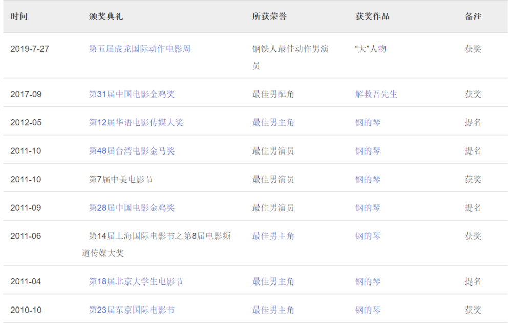Click 获奖 in the 2017-09 row
512x329 pixels.
pyautogui.click(x=473, y=94)
